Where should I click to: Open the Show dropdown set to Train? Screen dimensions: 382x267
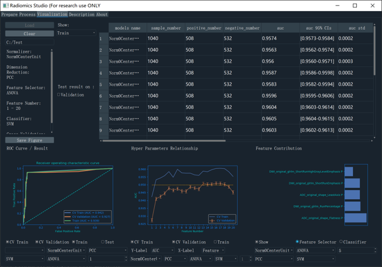point(76,33)
